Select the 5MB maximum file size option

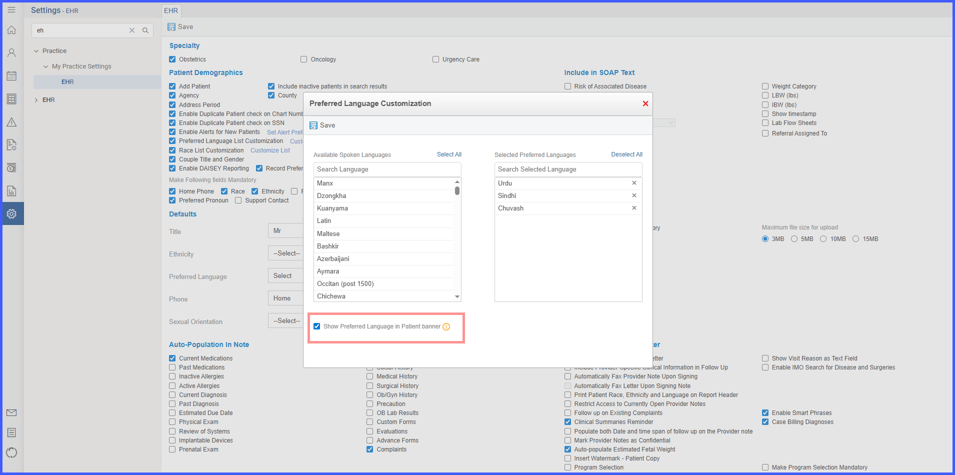tap(794, 239)
